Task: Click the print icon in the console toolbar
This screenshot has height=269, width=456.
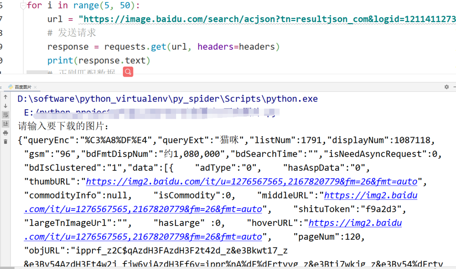Action: click(x=5, y=133)
